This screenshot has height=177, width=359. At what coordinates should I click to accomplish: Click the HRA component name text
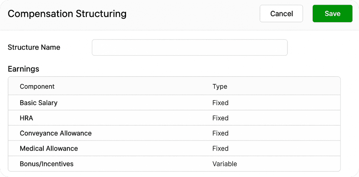[26, 118]
